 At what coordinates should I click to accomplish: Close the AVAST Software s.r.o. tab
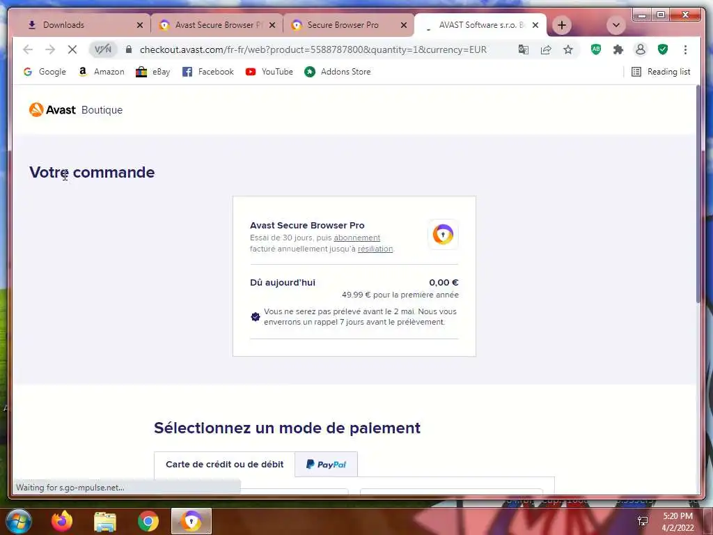[x=535, y=25]
